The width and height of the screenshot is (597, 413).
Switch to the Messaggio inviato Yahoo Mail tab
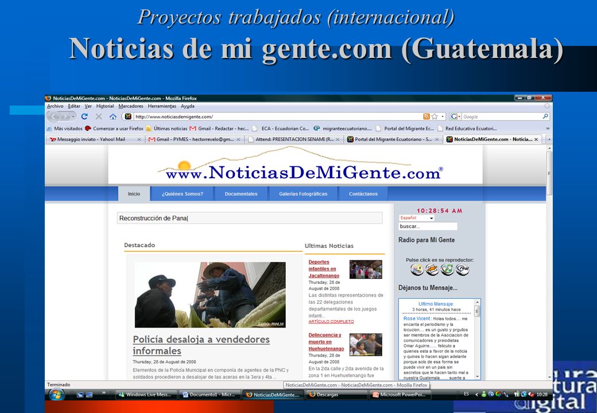(x=95, y=139)
